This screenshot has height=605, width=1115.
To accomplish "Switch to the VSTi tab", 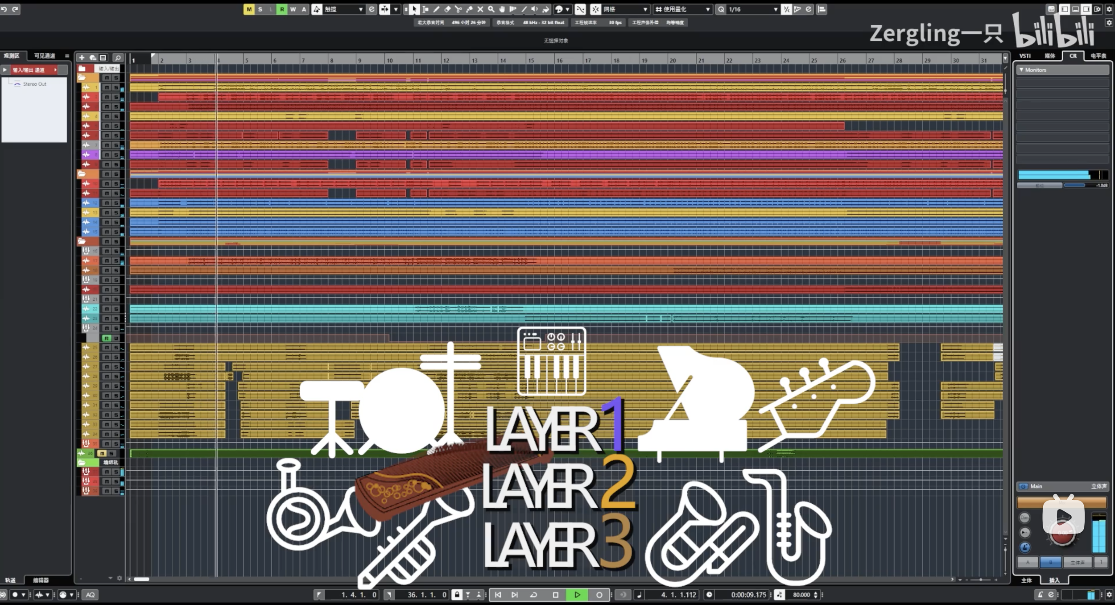I will (x=1025, y=56).
